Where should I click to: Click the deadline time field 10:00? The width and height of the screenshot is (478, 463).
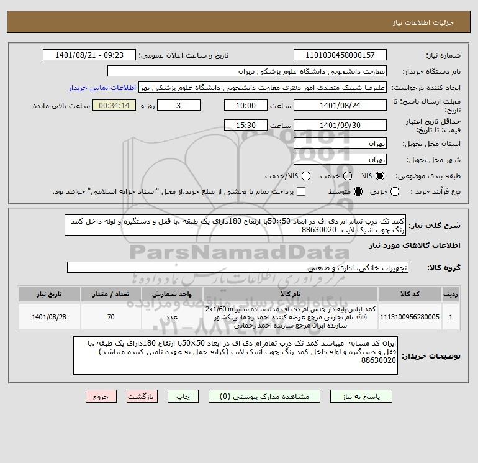[246, 105]
